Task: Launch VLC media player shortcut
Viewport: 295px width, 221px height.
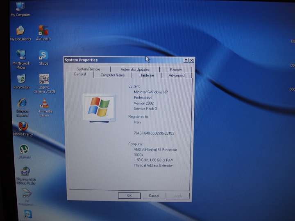Action: tap(45, 103)
